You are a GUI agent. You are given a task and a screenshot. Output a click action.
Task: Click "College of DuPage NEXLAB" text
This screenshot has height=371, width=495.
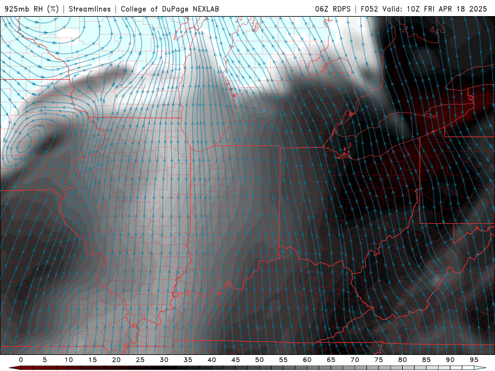tap(170, 9)
